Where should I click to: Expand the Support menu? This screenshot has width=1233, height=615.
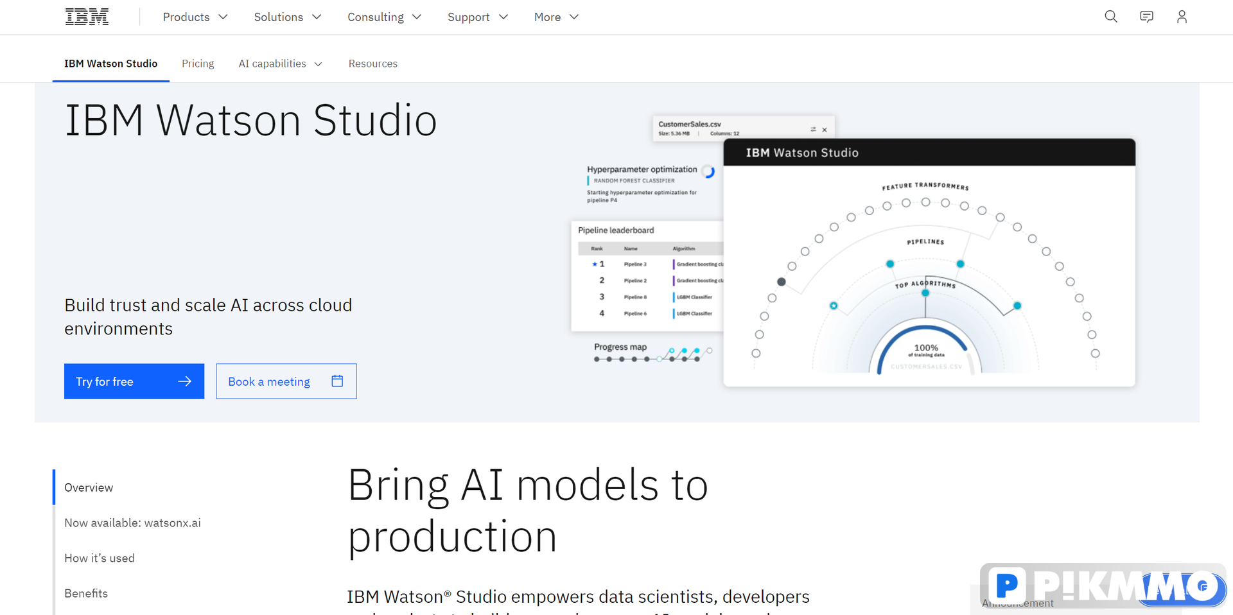(x=477, y=17)
